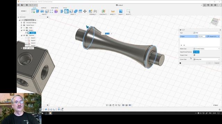The image size is (222, 124).
Task: Select the Rectangular Pattern tool
Action: pyautogui.click(x=51, y=11)
